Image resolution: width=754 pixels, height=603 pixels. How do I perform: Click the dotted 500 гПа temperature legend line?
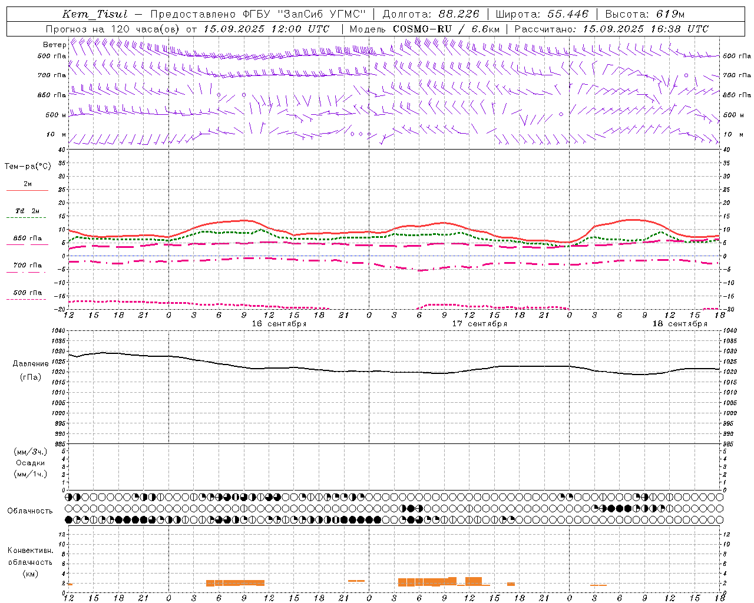27,299
